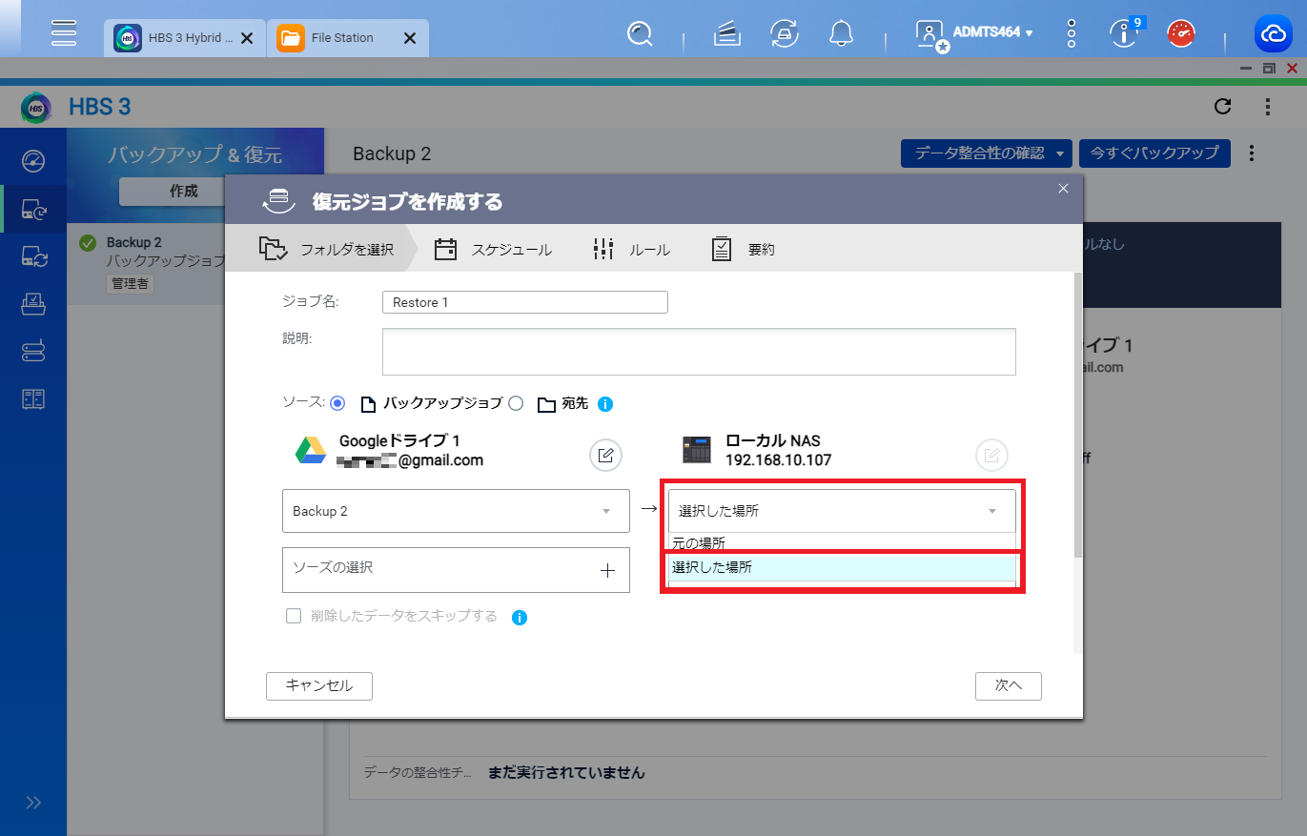This screenshot has width=1307, height=836.
Task: Open event notifications bell
Action: click(841, 34)
